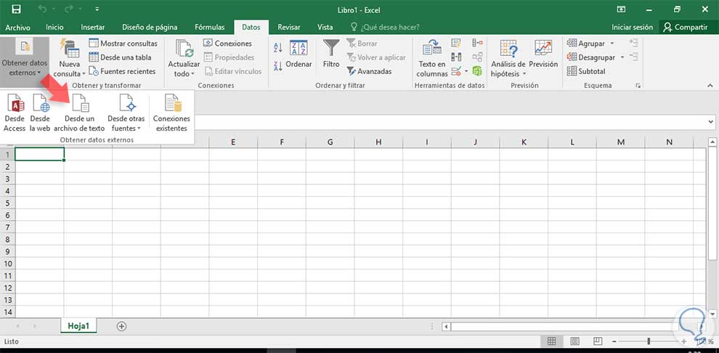Save workbook via quick access icon
The height and width of the screenshot is (353, 719).
[x=16, y=9]
